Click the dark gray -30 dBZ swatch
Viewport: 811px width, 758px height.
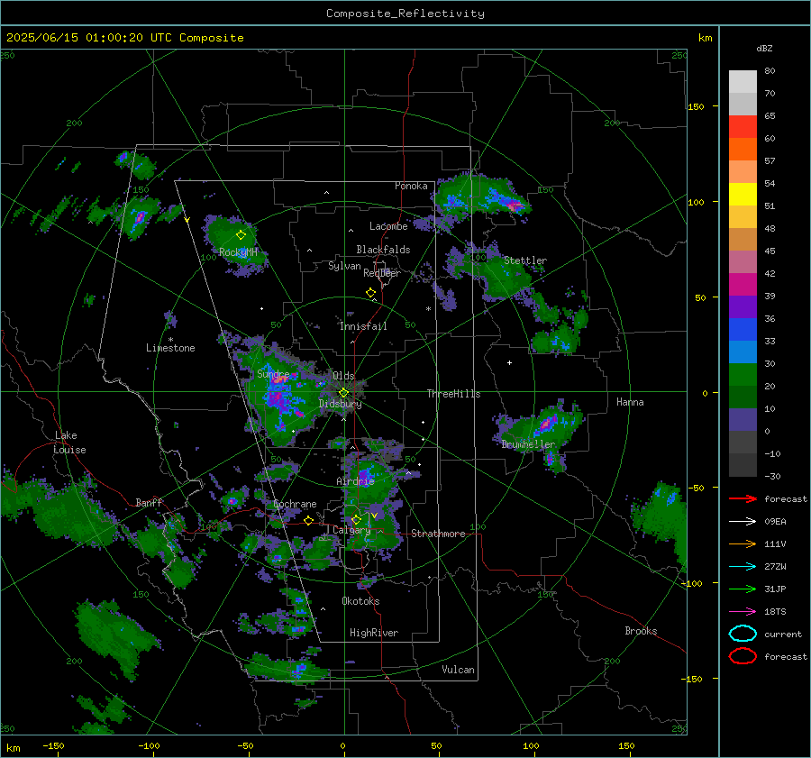743,465
